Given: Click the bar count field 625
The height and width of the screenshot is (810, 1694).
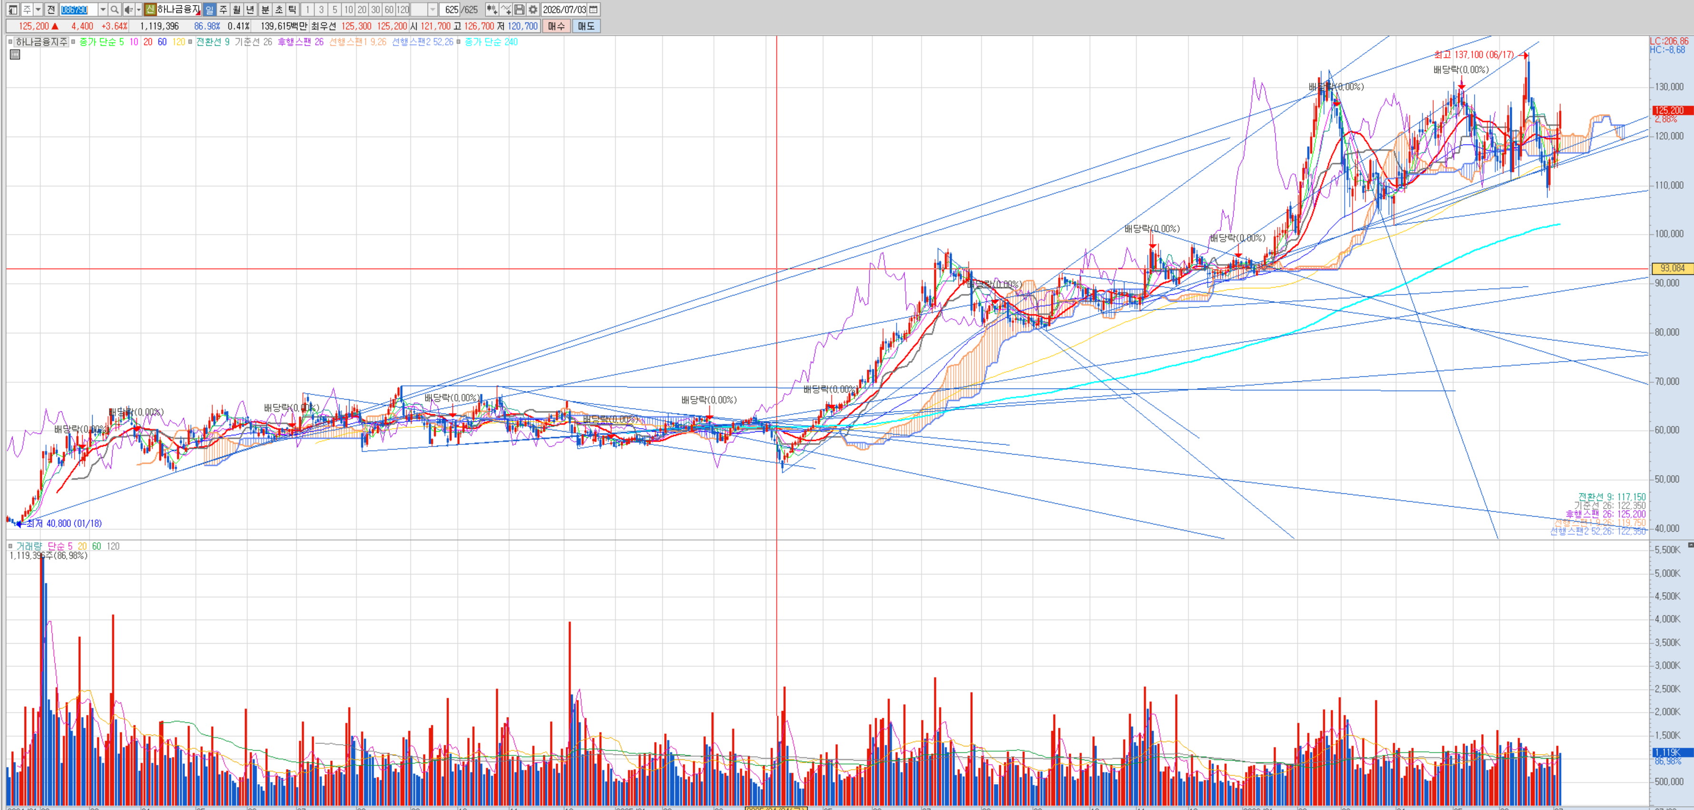Looking at the screenshot, I should pos(449,10).
